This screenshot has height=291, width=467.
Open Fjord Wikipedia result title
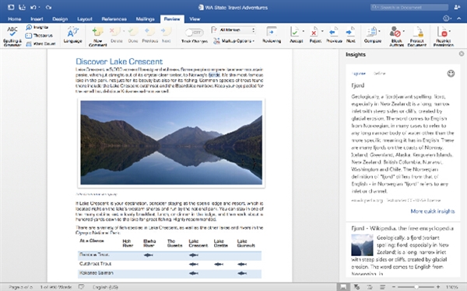tap(402, 228)
